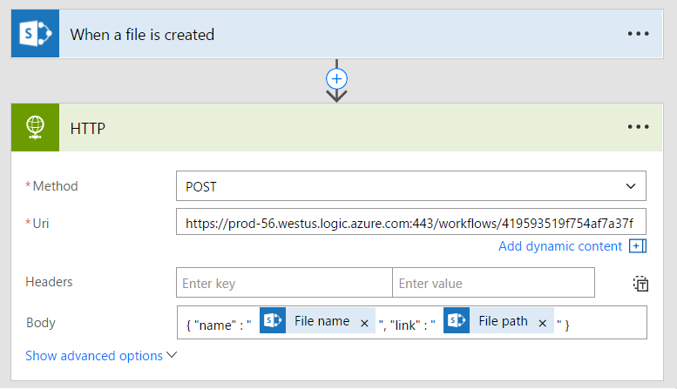Expand Show advanced options
The image size is (677, 389).
tap(101, 356)
